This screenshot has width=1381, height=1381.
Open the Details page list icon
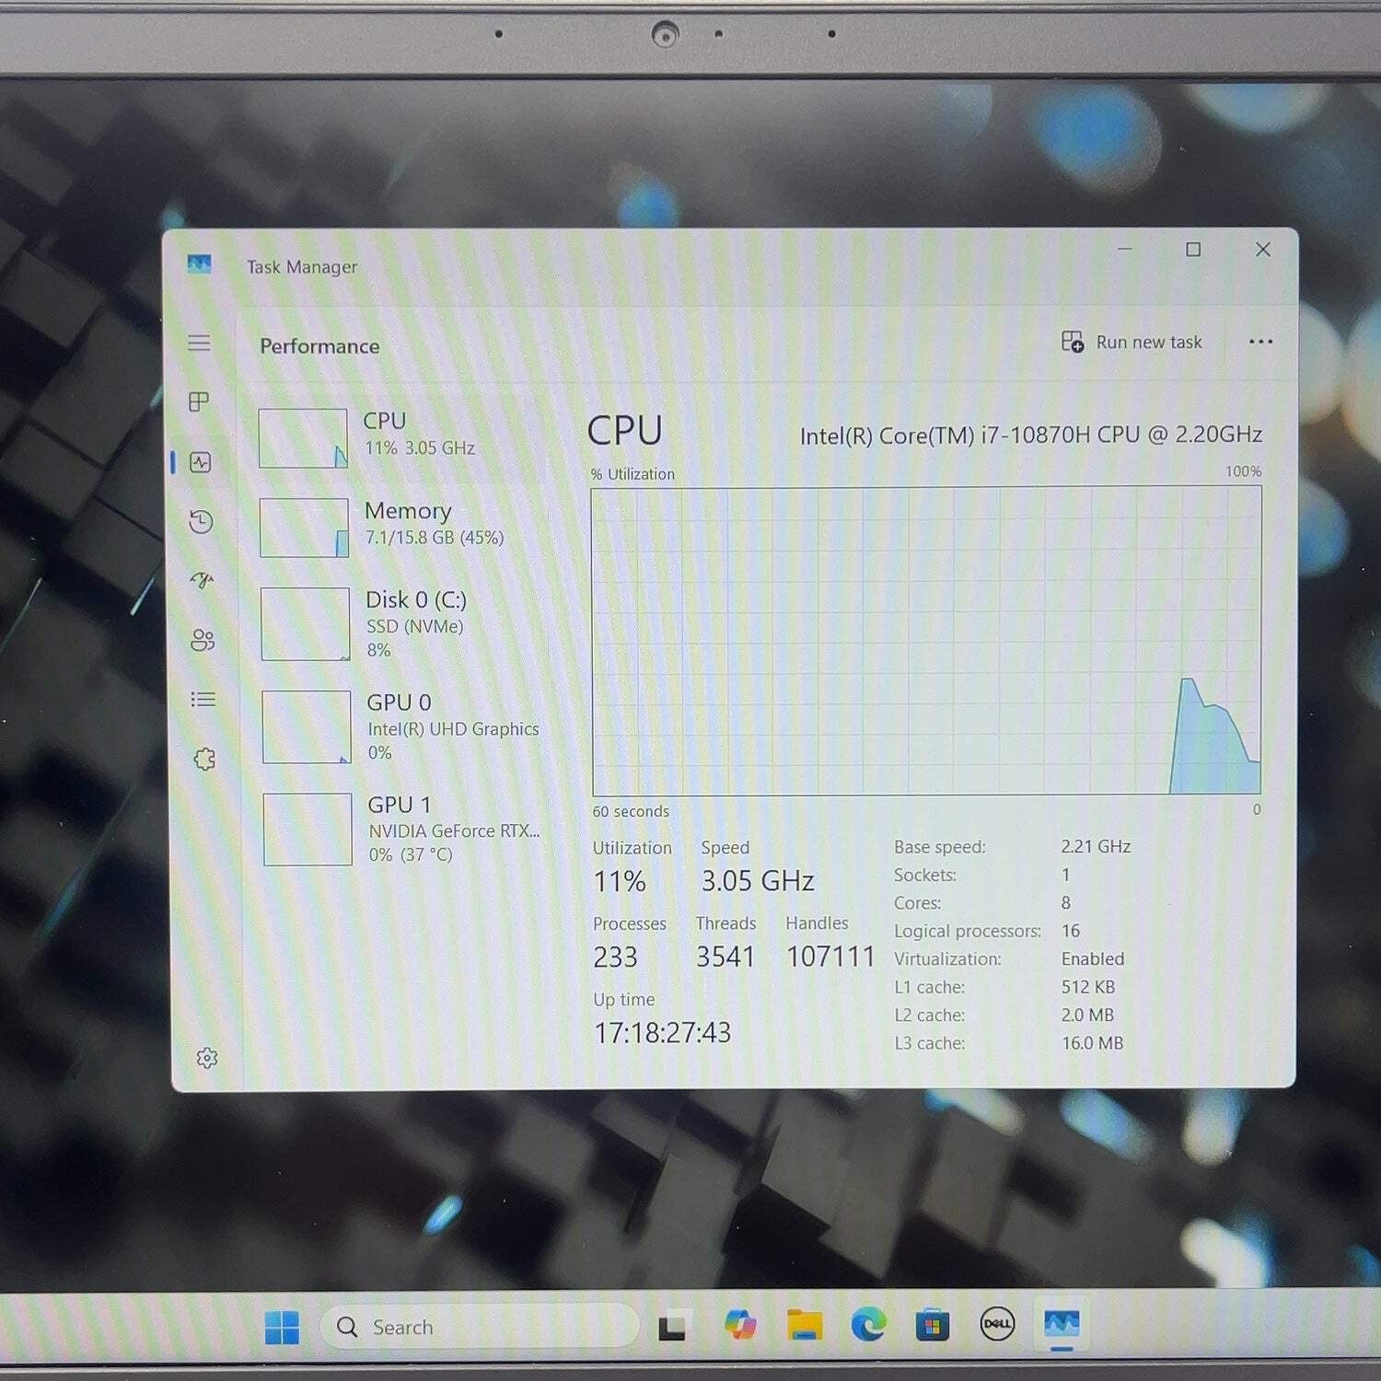[x=203, y=700]
